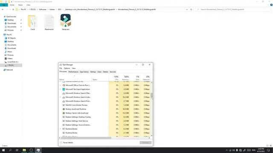The image size is (273, 153).
Task: Go up one folder level
Action: (x=13, y=9)
